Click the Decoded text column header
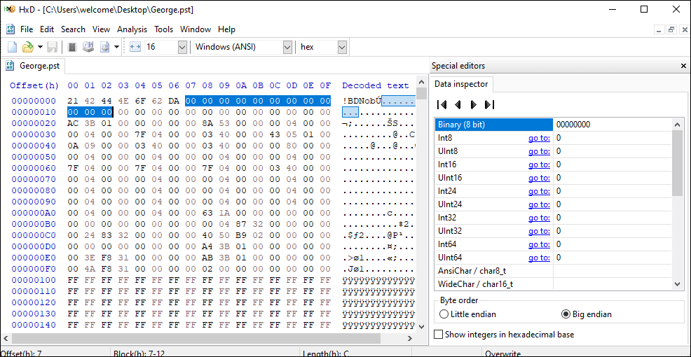691x357 pixels. click(x=376, y=85)
